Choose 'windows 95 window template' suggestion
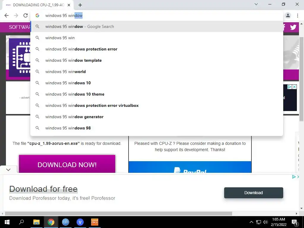The image size is (304, 228). click(x=157, y=60)
